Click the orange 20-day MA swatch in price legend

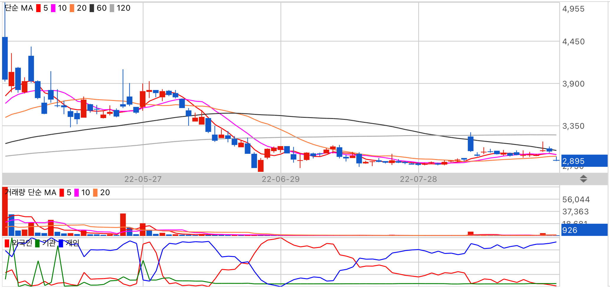coord(72,8)
